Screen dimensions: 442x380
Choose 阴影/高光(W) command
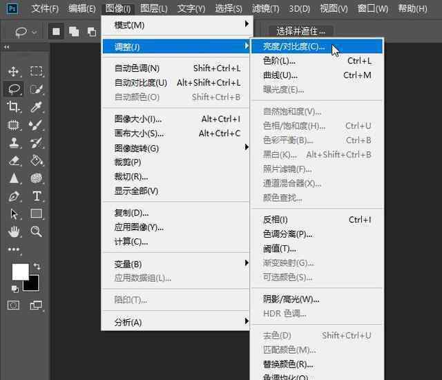[x=317, y=299]
